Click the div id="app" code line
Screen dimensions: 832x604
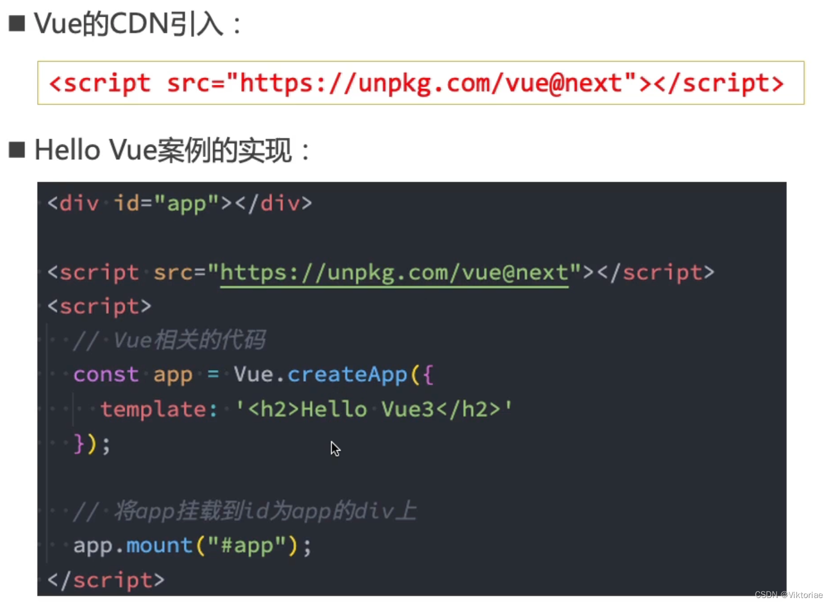click(x=180, y=204)
